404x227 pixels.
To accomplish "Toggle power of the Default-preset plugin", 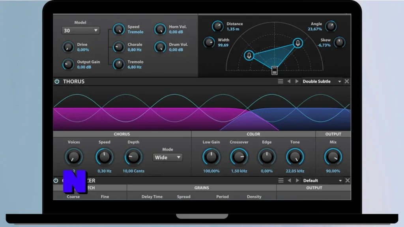I will [56, 180].
